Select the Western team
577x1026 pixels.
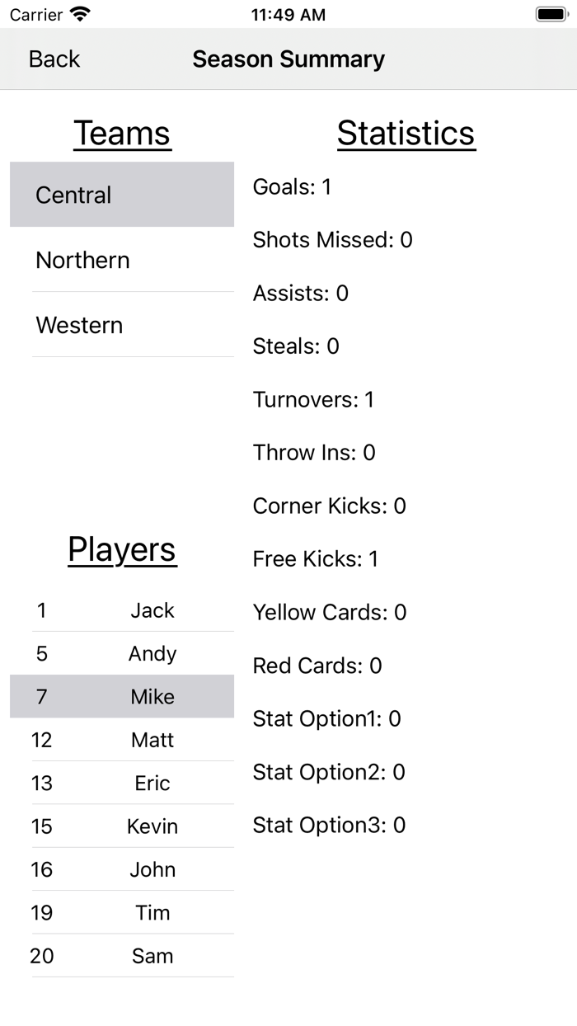tap(122, 325)
